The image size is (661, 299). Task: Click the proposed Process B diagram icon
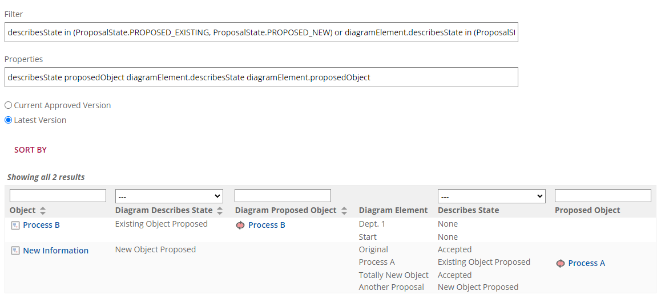coord(240,226)
